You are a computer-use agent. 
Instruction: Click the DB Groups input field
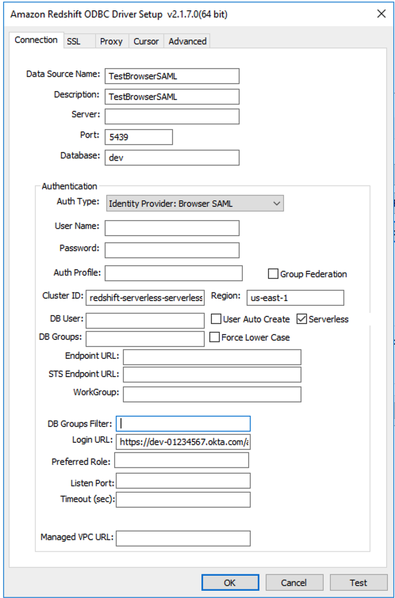[x=145, y=339]
